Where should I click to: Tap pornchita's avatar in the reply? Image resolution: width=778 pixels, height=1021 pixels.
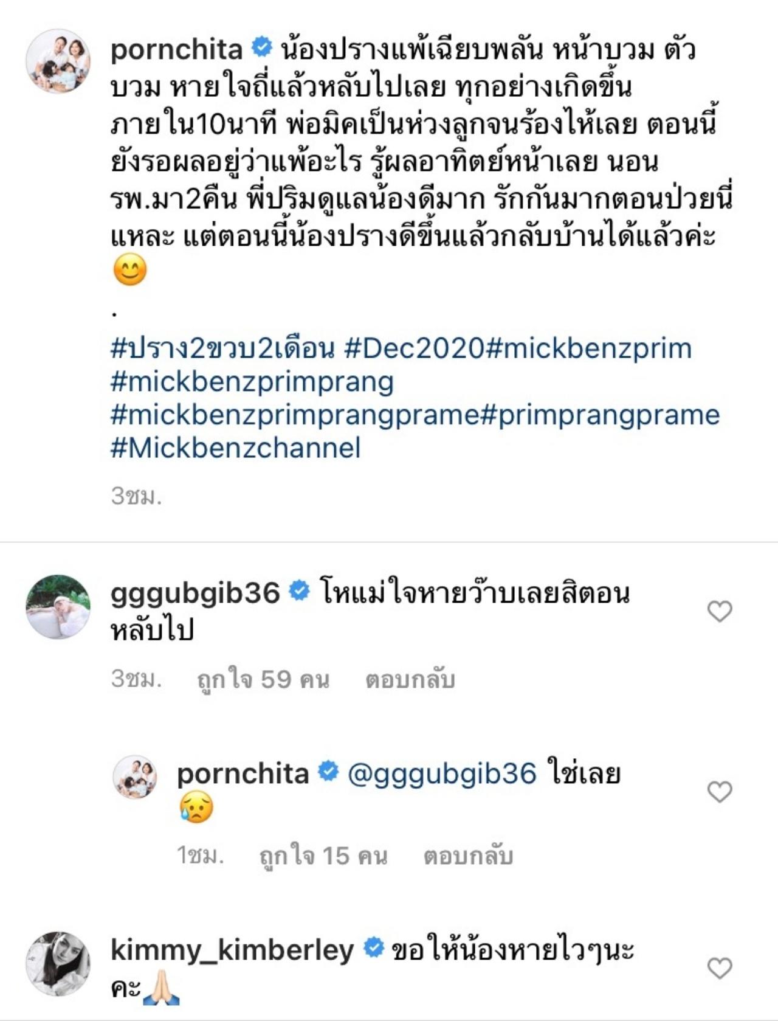(135, 777)
